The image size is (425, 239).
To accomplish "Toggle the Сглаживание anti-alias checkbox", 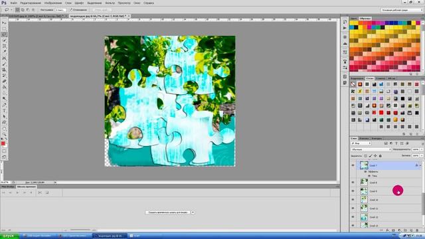I will (71, 10).
